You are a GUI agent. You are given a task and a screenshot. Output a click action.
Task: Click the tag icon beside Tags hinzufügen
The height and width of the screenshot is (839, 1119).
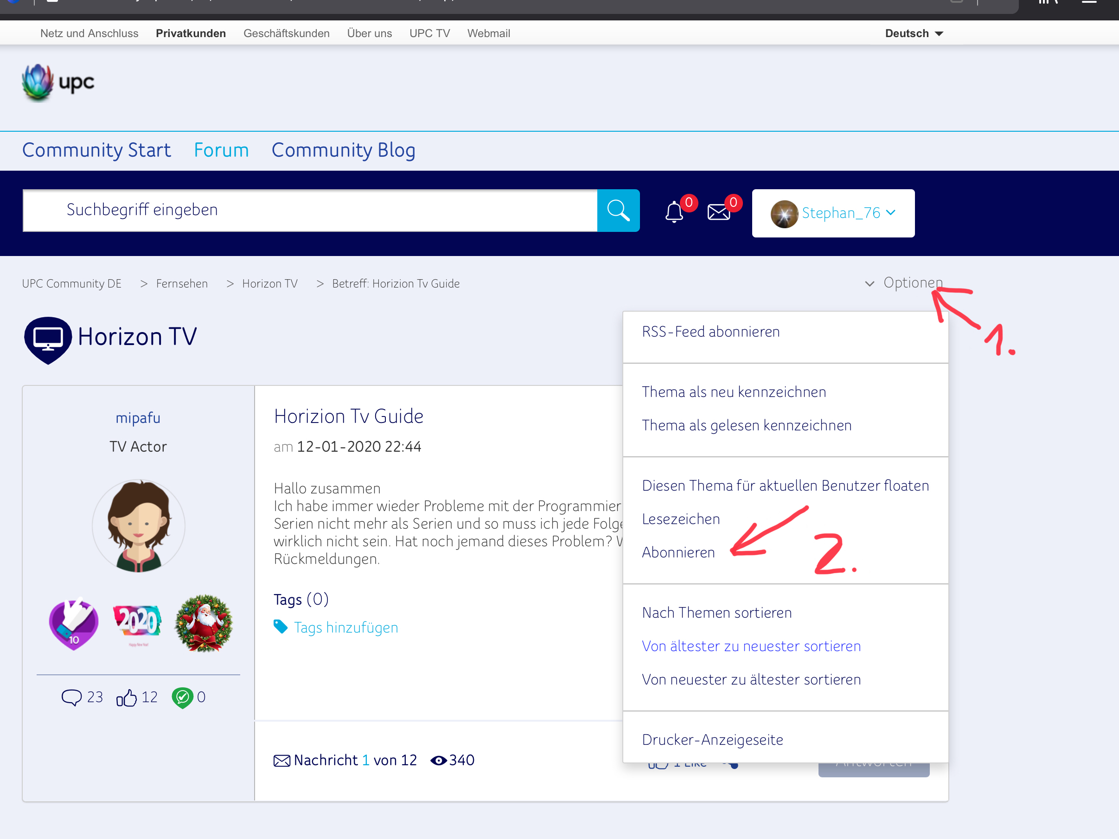[x=280, y=627]
